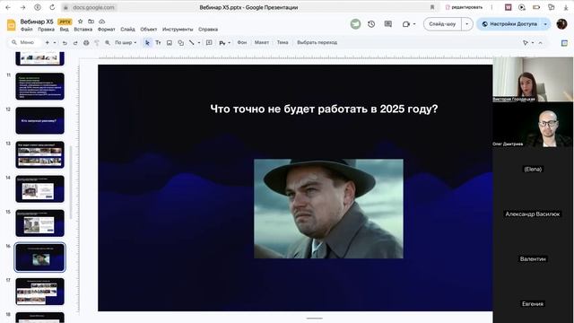Viewport: 574px width, 323px height.
Task: Start the Слайд-шоу presentation
Action: tap(442, 24)
